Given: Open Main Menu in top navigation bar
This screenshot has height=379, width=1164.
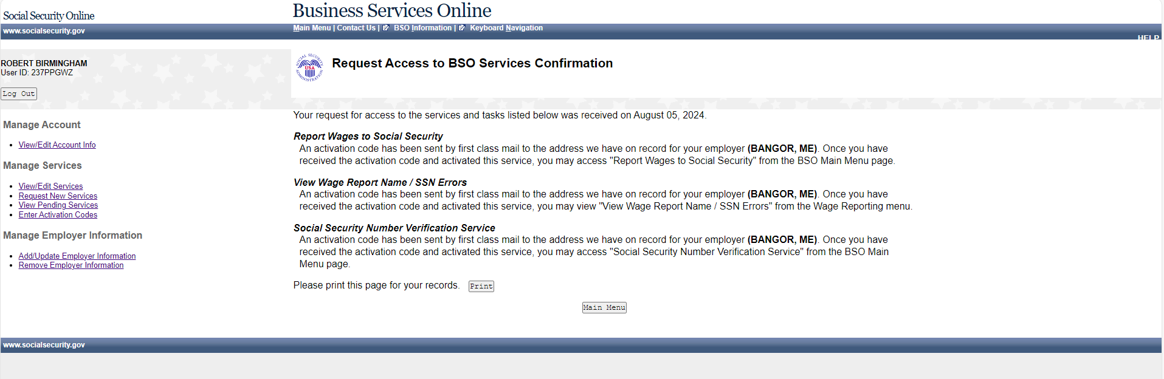Looking at the screenshot, I should 312,28.
